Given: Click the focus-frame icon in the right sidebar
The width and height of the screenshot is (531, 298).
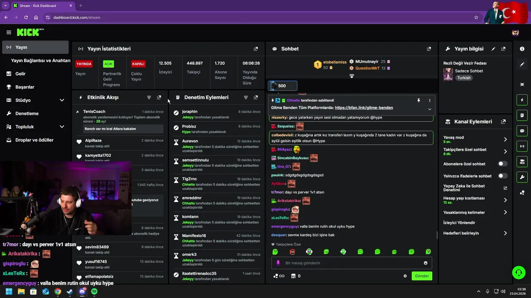Looking at the screenshot, I should [x=522, y=84].
